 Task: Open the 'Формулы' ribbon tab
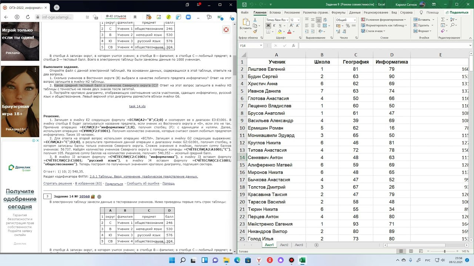pos(338,12)
